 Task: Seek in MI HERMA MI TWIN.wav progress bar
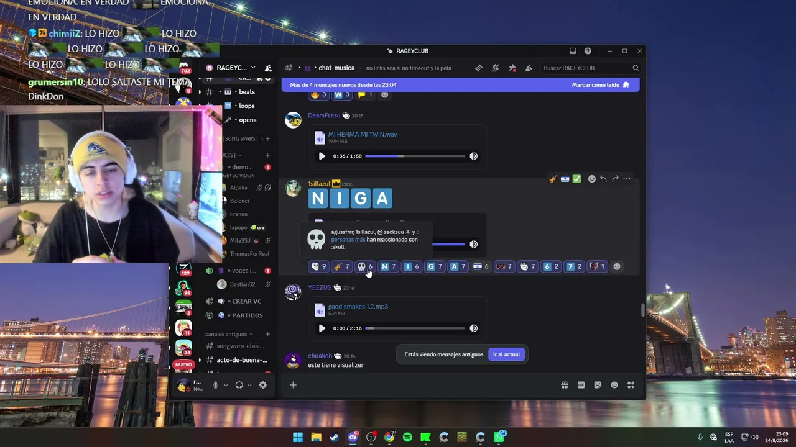click(415, 156)
